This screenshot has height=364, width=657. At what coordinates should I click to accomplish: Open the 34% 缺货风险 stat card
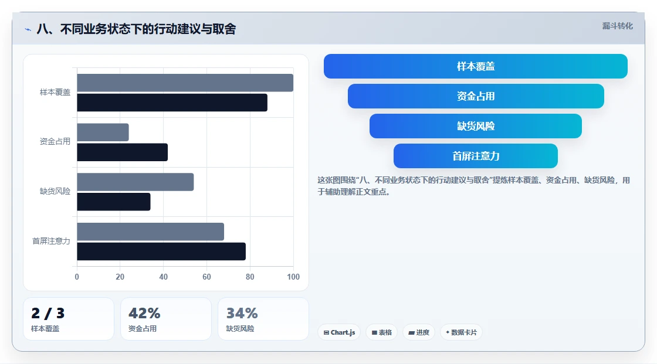click(263, 319)
